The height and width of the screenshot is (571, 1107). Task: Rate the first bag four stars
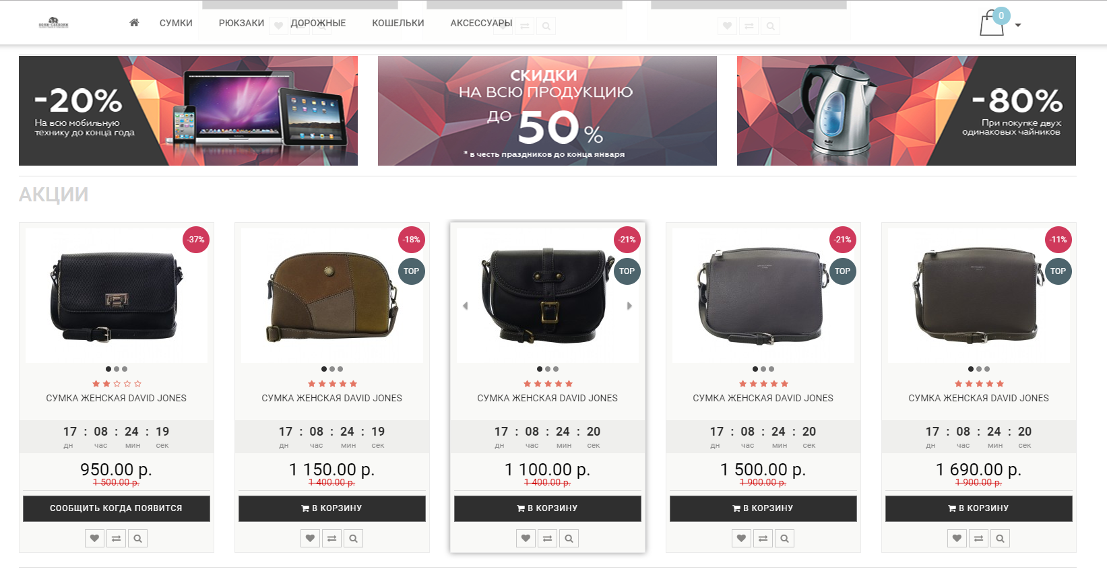(x=127, y=384)
